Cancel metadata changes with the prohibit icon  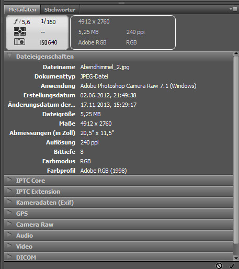219,265
